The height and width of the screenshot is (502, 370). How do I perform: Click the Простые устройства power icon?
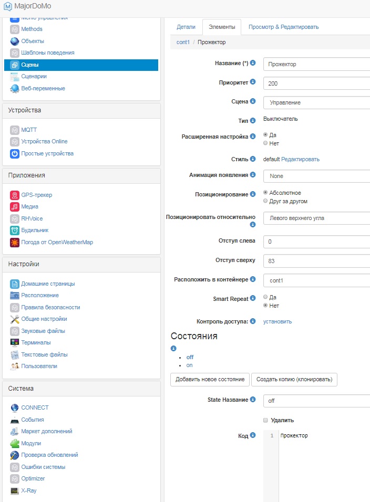(14, 154)
